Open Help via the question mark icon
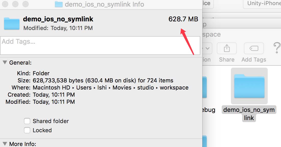This screenshot has height=147, width=281. click(277, 48)
